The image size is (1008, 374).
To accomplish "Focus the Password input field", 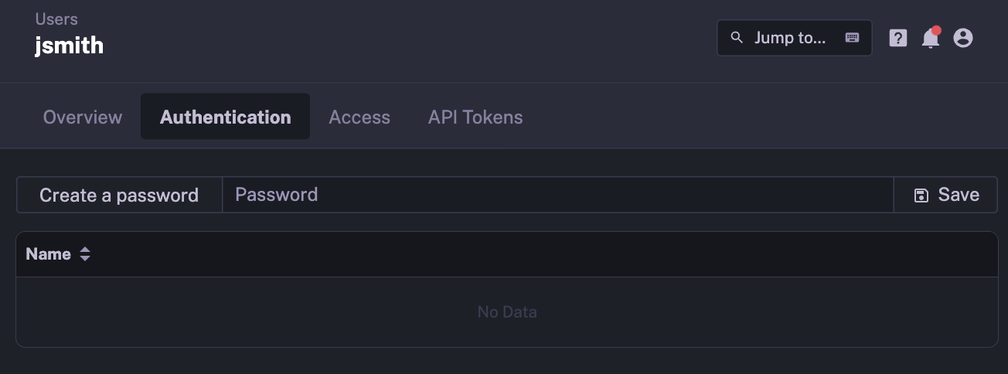I will click(557, 195).
